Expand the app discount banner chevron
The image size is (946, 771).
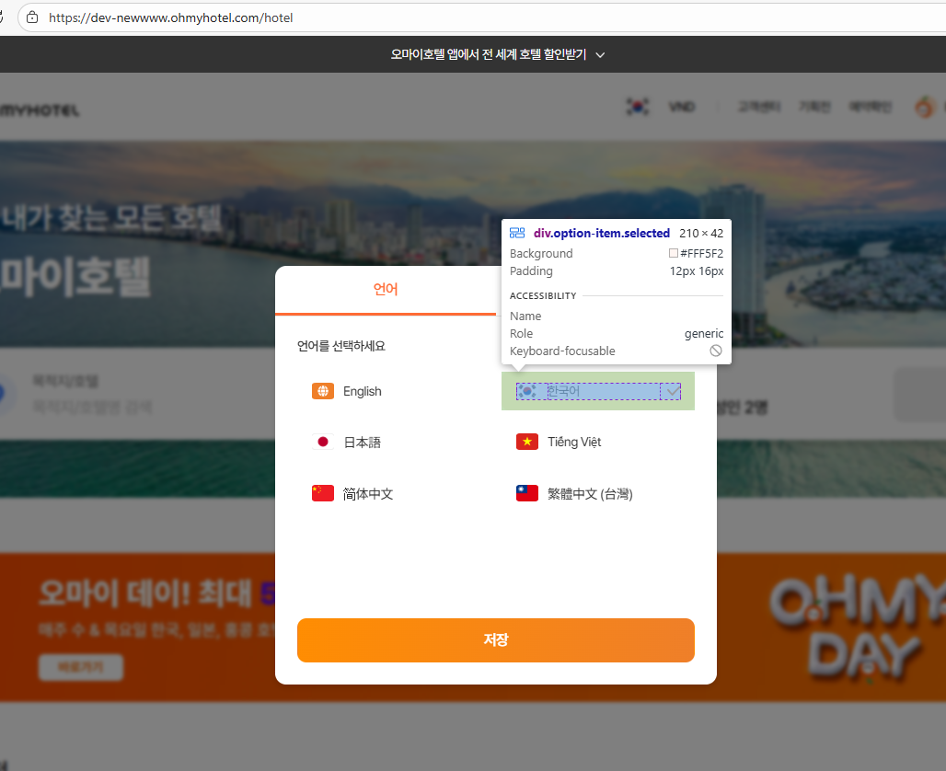coord(600,55)
